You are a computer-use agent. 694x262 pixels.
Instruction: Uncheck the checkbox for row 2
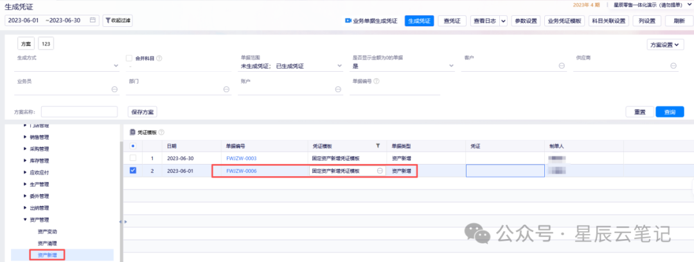133,170
